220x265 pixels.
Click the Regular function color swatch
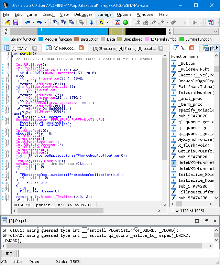coord(41,39)
